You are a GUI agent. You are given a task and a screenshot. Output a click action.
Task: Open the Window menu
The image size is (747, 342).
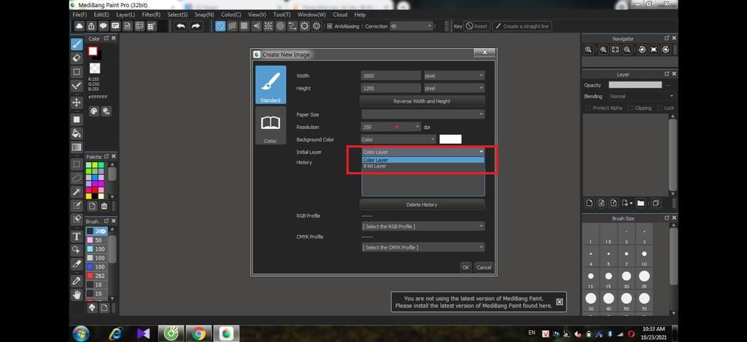311,15
